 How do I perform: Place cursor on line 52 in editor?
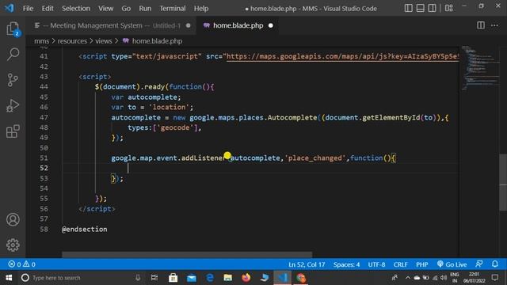coord(260,168)
